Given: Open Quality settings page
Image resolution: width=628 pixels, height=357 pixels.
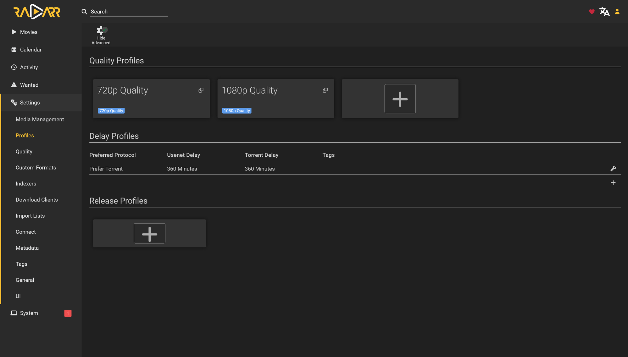Looking at the screenshot, I should click(24, 151).
